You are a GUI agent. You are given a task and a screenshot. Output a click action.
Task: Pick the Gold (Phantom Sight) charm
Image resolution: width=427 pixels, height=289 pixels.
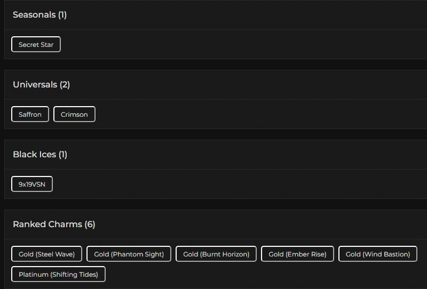click(129, 254)
